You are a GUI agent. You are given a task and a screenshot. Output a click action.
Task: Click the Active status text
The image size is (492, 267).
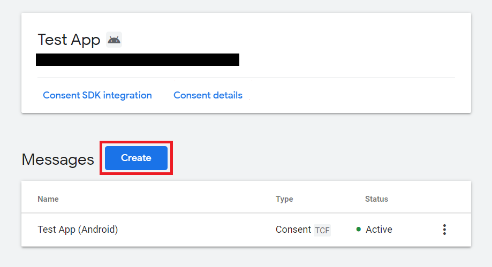379,230
